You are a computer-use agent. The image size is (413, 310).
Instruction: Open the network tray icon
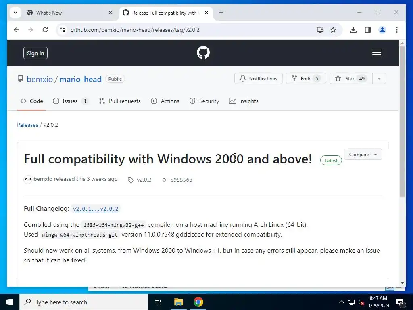[351, 302]
